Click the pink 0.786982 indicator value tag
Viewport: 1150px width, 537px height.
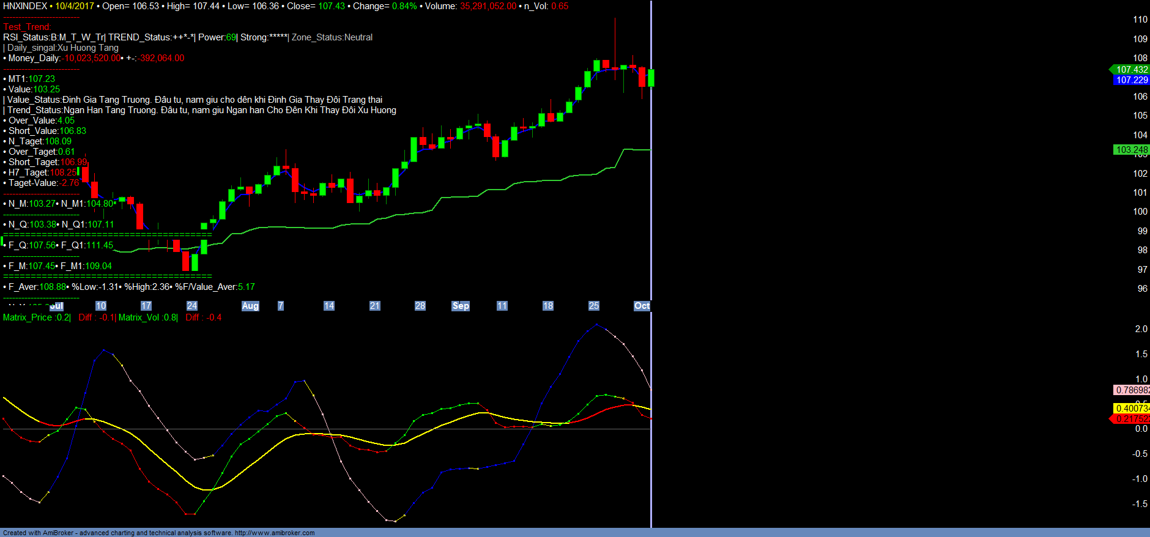pyautogui.click(x=1131, y=390)
